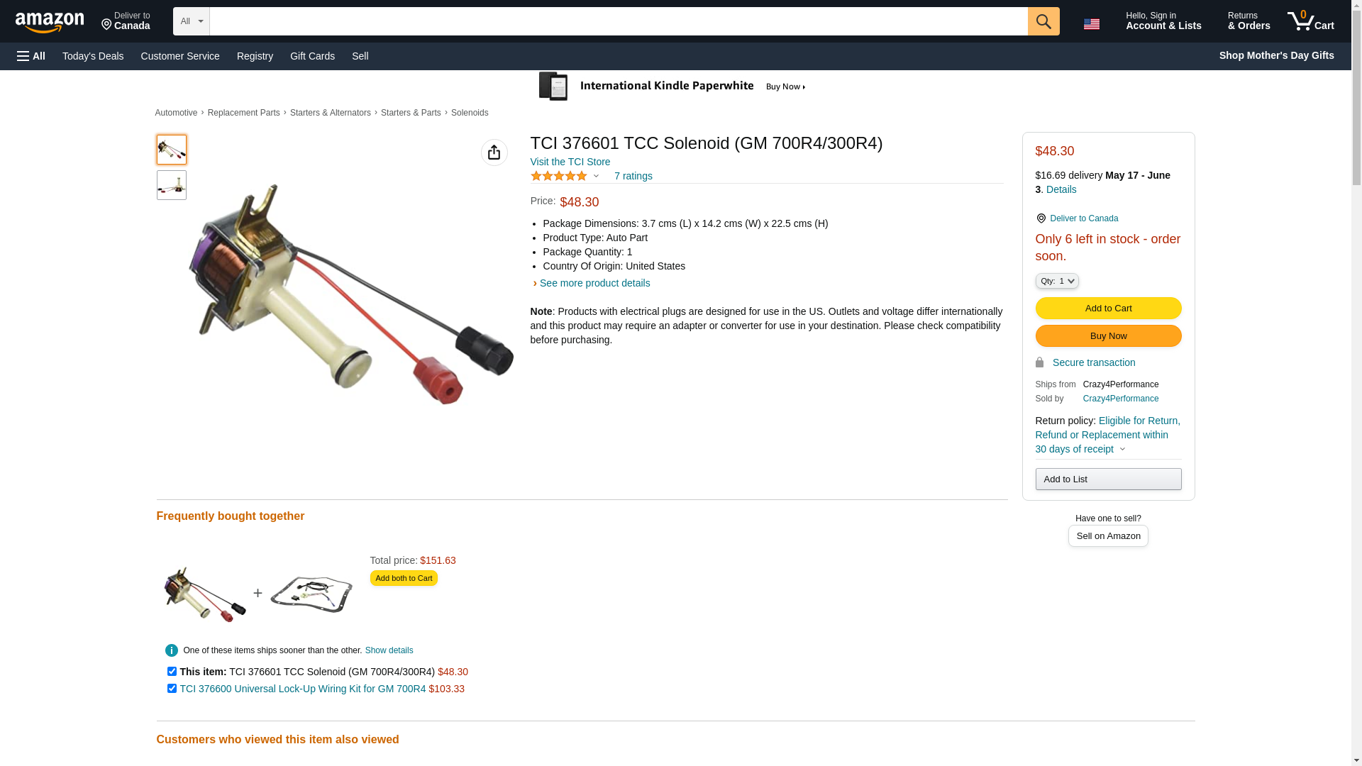Image resolution: width=1362 pixels, height=766 pixels.
Task: Open the All hamburger menu
Action: click(x=31, y=56)
